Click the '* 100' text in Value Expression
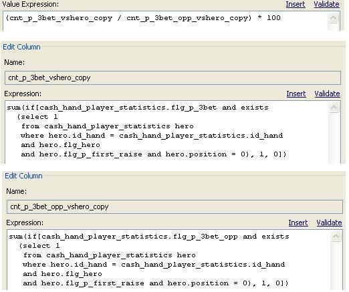The height and width of the screenshot is (292, 349). 269,18
